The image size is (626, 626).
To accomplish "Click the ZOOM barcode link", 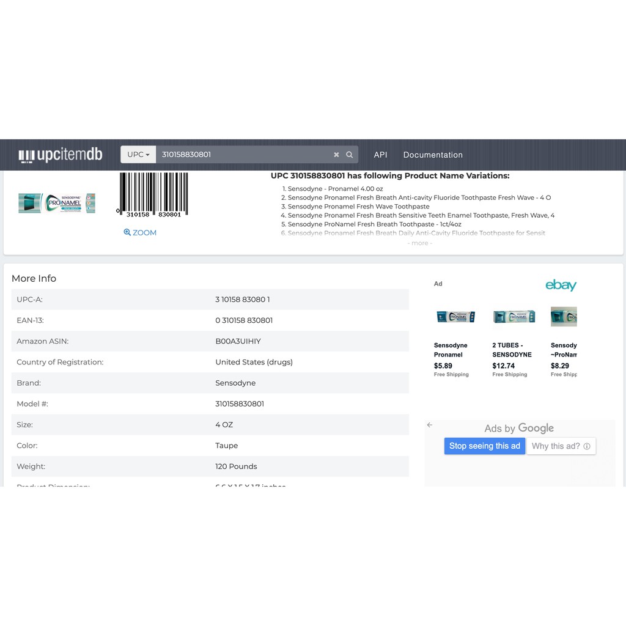I will tap(140, 233).
